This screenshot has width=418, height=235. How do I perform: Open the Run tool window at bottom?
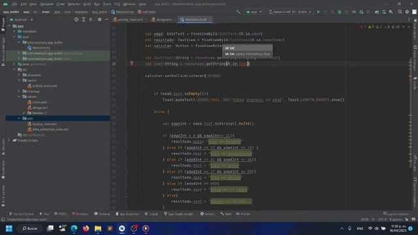(x=44, y=214)
